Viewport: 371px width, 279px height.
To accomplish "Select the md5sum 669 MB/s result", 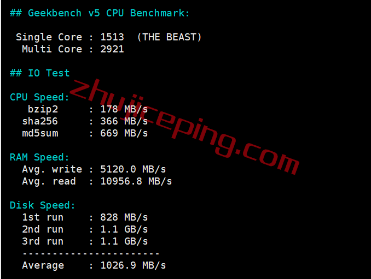I will (124, 133).
